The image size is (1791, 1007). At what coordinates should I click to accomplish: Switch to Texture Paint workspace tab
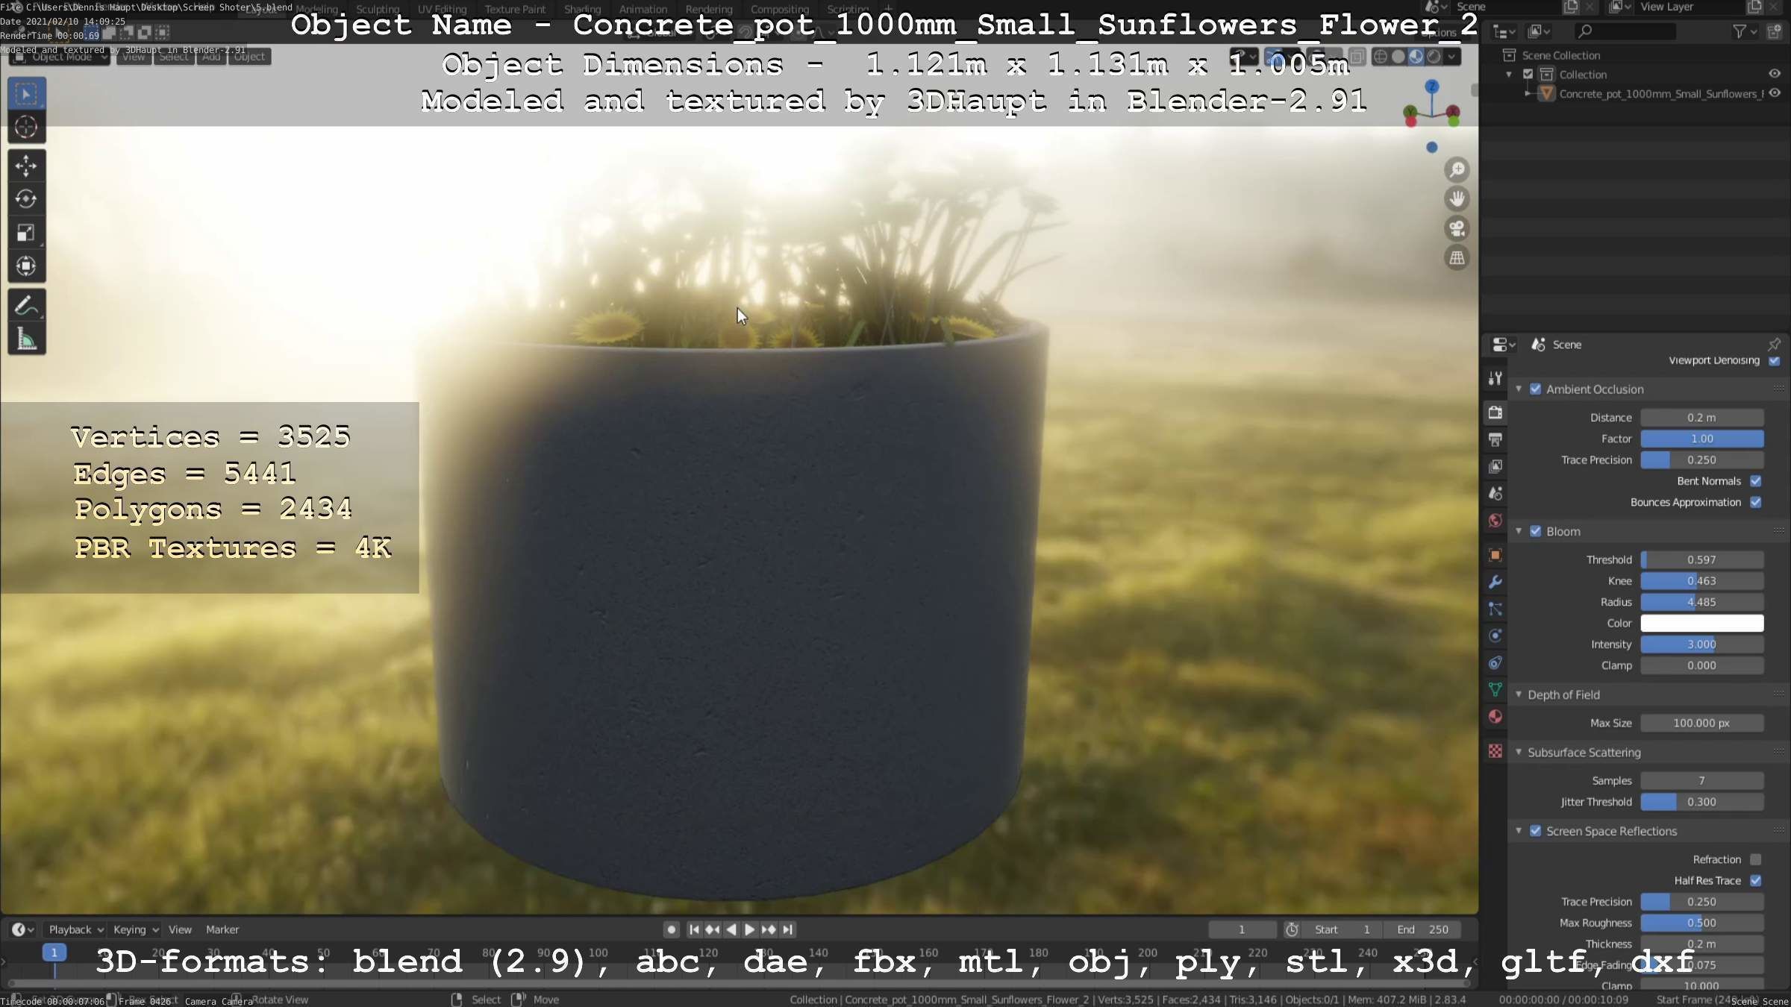point(515,10)
